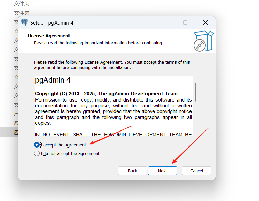The image size is (259, 201).
Task: Minimize the pgAdmin 4 setup window
Action: 166,22
